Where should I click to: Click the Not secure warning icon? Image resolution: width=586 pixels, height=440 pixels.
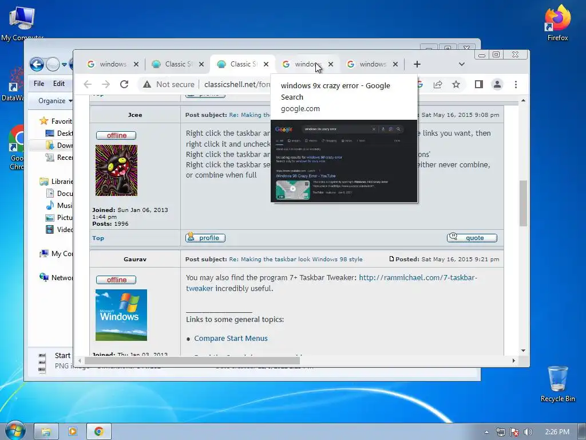[x=147, y=84]
